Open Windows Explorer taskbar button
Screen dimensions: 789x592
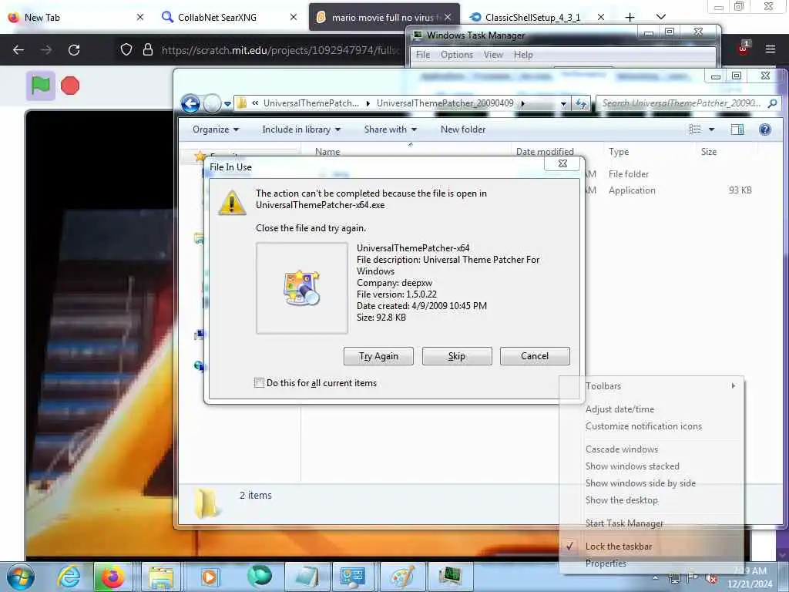pos(160,577)
